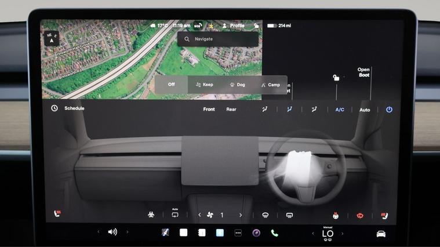Toggle face-level airflow vent (highlighted blue)
This screenshot has height=247, width=440.
pos(289,109)
